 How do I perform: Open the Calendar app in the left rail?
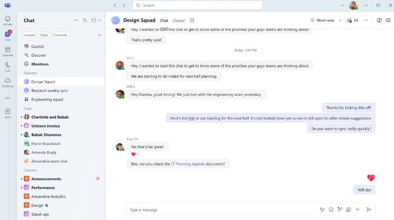click(7, 51)
